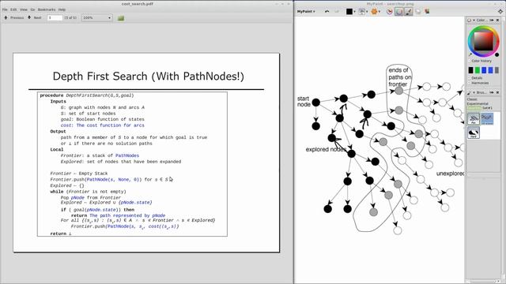Open the MyPaint main menu dropdown
506x284 pixels.
coord(306,12)
